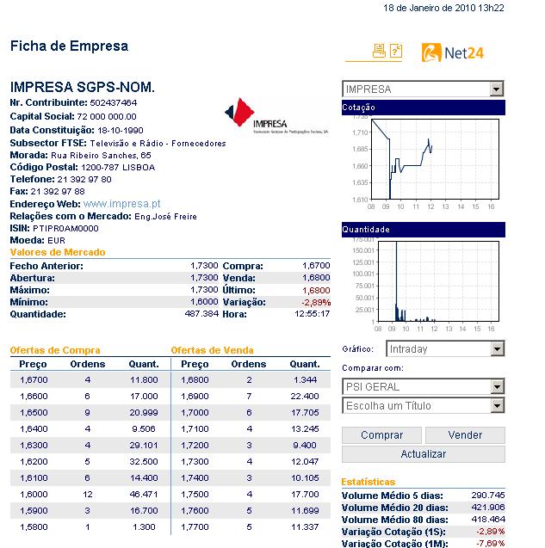Select the Quantidade value 487.384
Image resolution: width=545 pixels, height=548 pixels.
click(201, 314)
